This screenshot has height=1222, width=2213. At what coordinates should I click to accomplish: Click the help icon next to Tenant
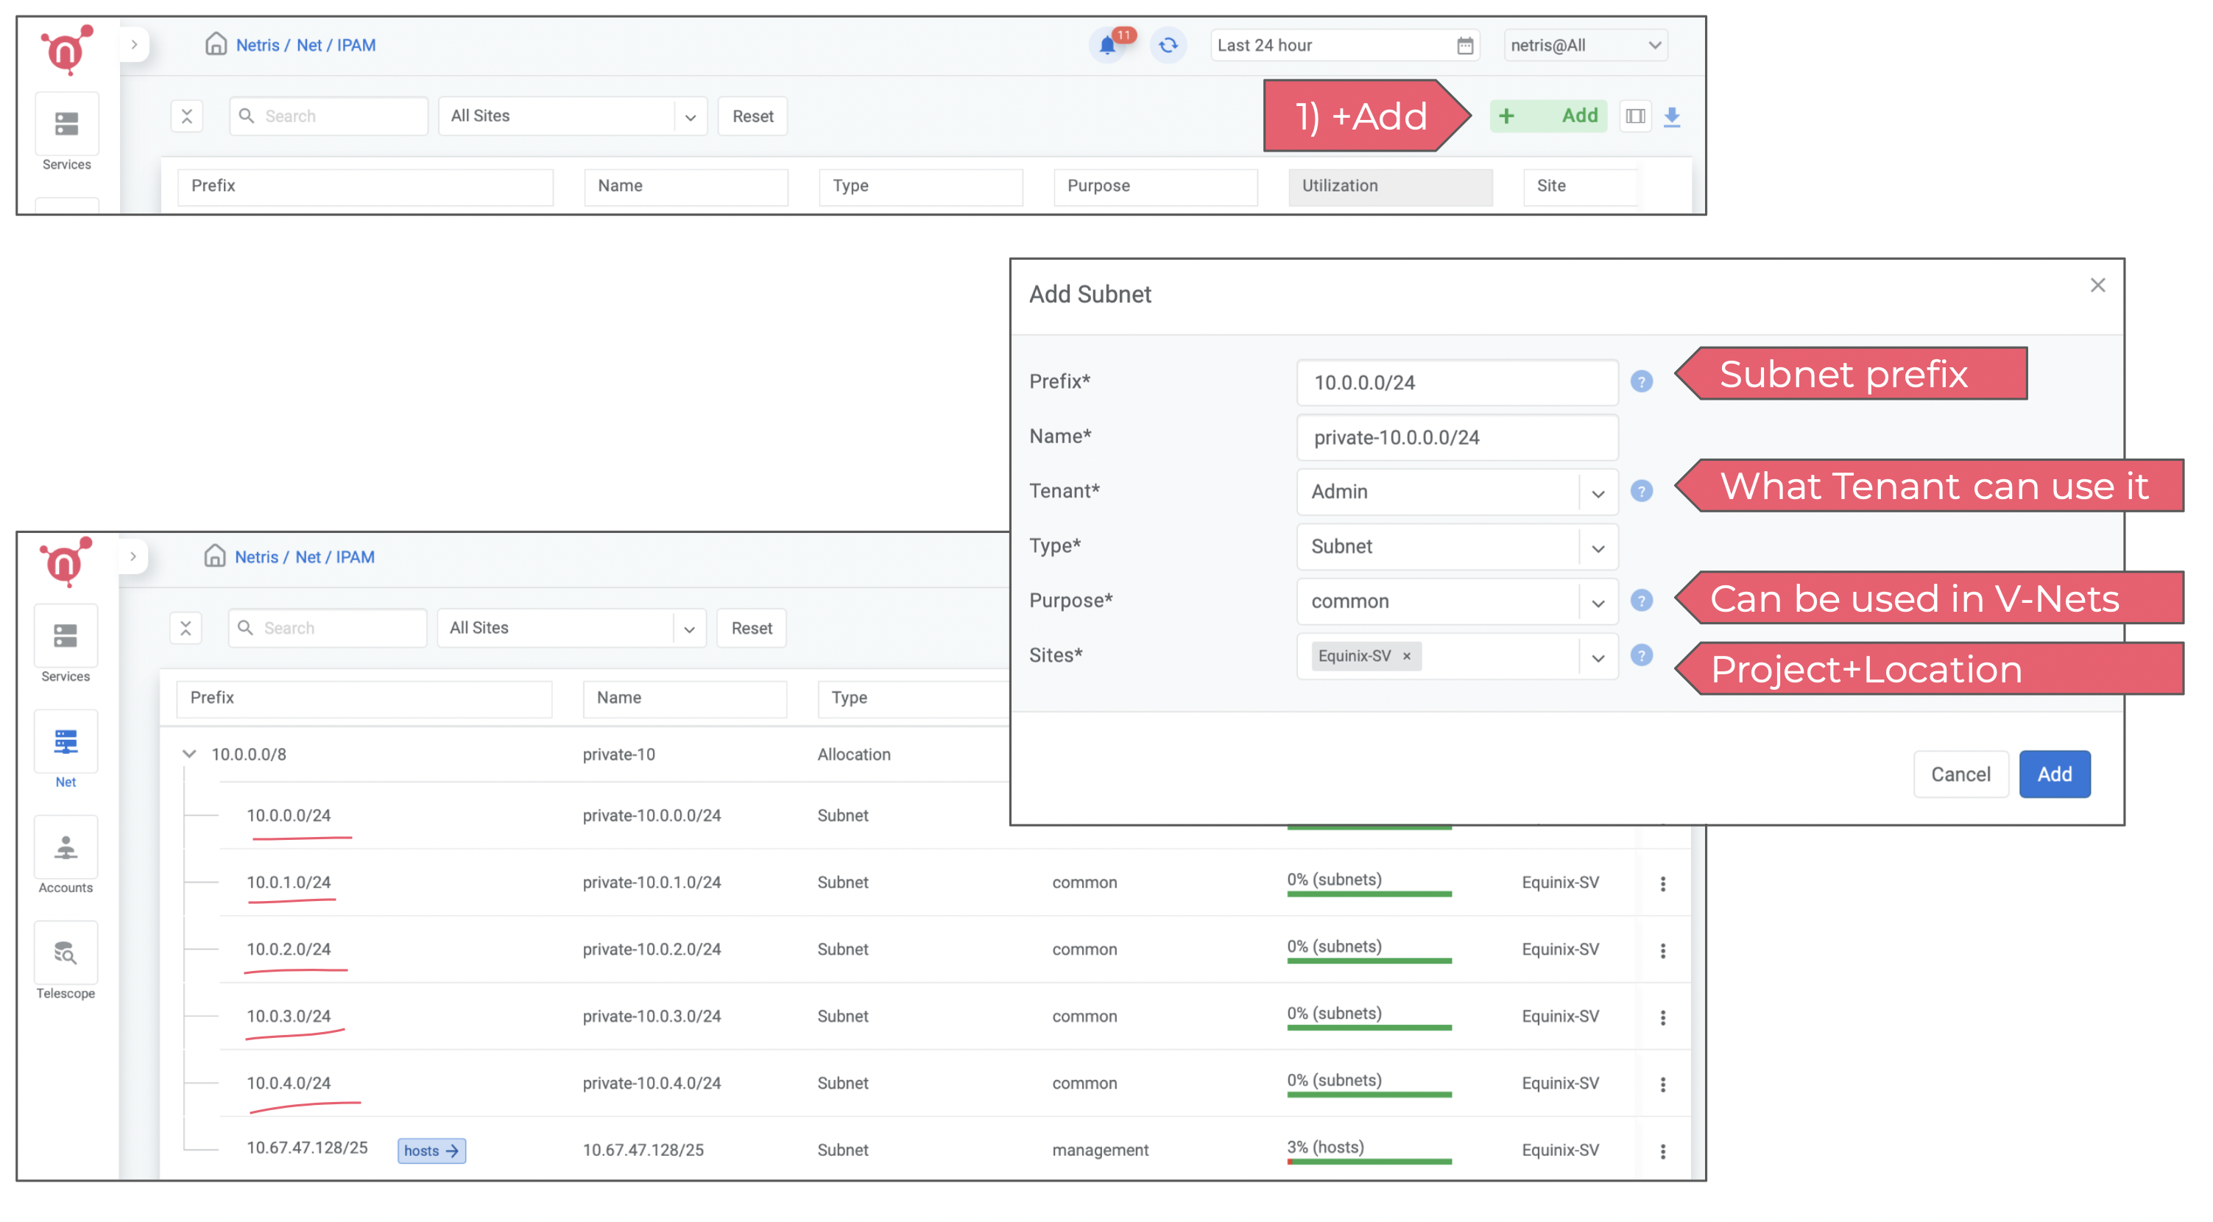pos(1642,491)
